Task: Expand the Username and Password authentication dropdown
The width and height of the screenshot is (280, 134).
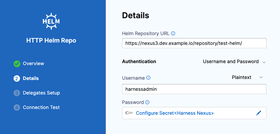Action: coord(234,61)
